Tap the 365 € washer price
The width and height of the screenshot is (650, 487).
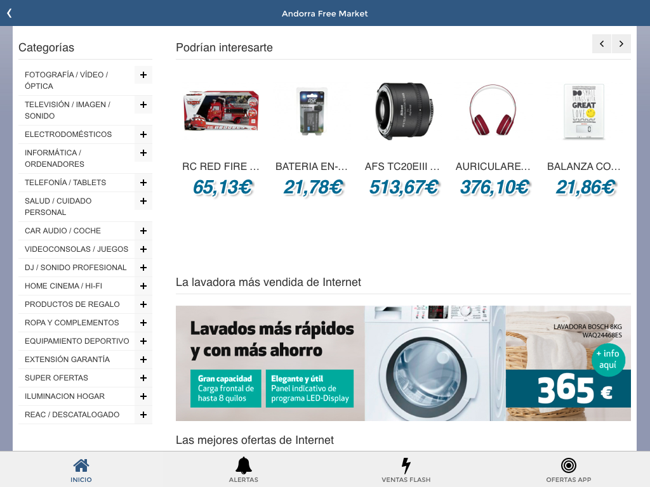pos(574,389)
